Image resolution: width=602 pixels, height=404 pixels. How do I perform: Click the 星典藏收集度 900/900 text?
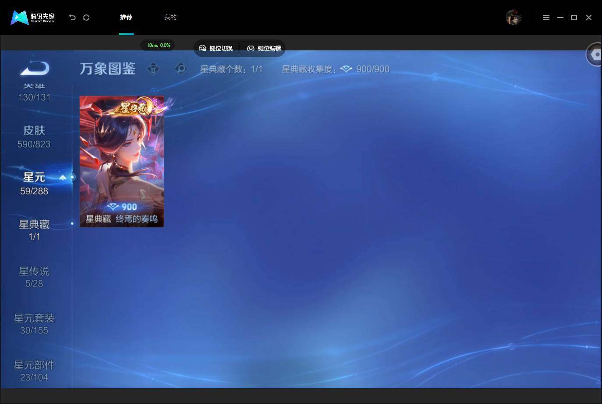336,69
